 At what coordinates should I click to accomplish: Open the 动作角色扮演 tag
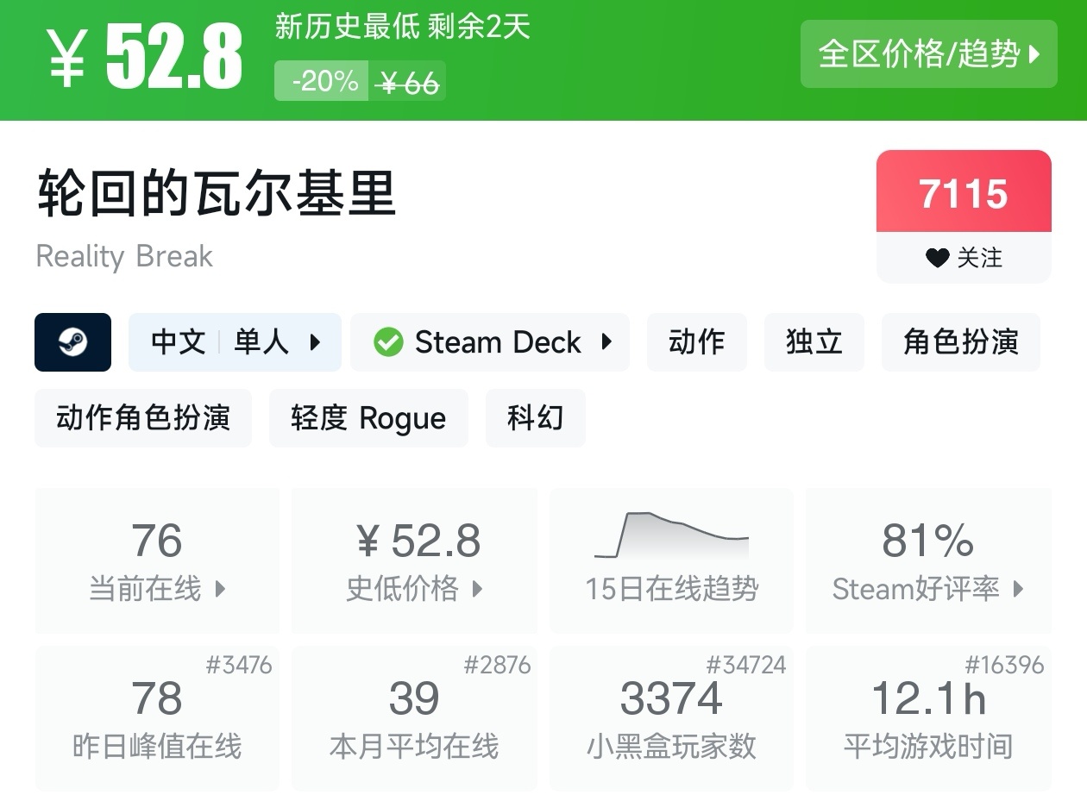[x=143, y=418]
